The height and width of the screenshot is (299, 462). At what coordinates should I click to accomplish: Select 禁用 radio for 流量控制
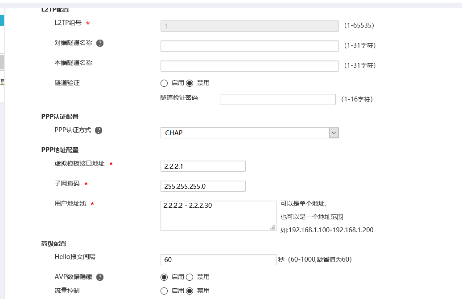190,291
